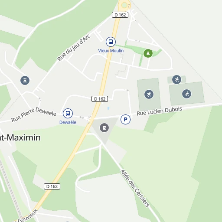The height and width of the screenshot is (222, 222).
Task: Click the top D 162 road shield
Action: click(120, 15)
